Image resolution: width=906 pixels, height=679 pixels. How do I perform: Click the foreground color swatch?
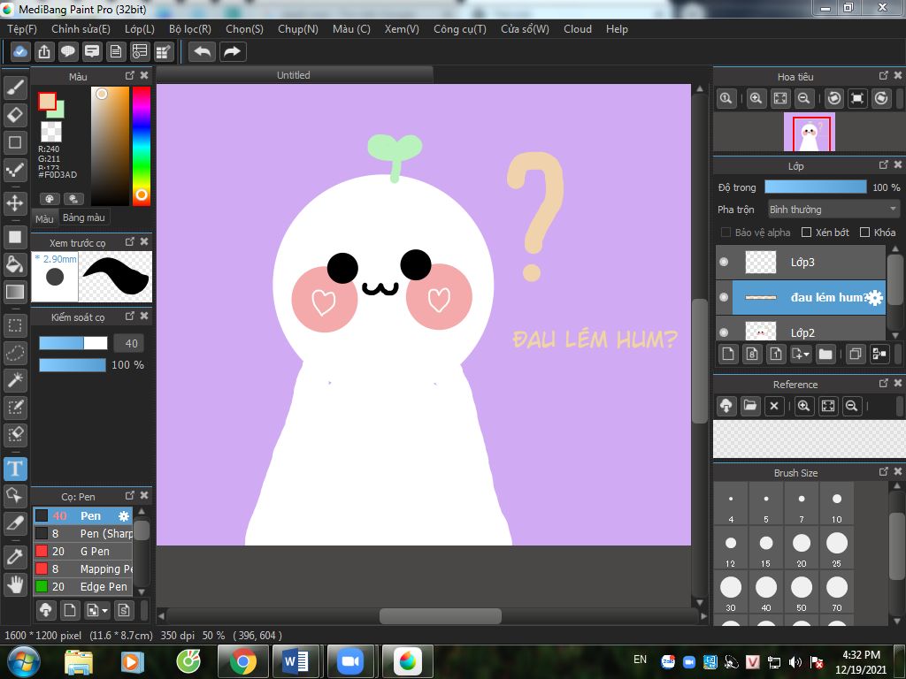tap(48, 101)
